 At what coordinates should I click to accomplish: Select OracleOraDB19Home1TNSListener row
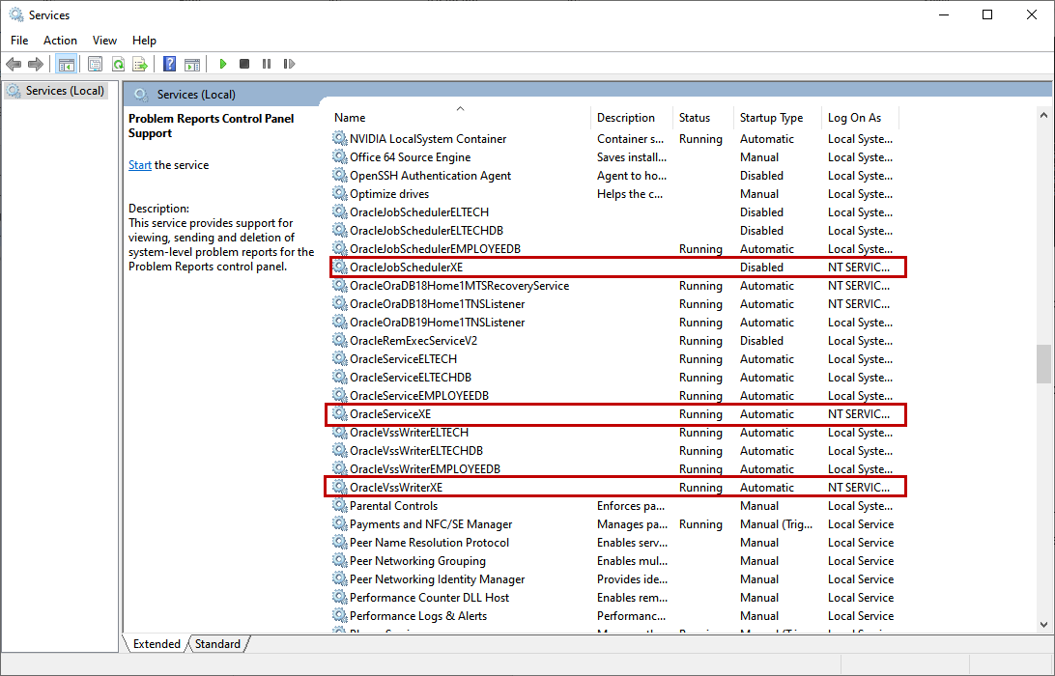(x=615, y=323)
